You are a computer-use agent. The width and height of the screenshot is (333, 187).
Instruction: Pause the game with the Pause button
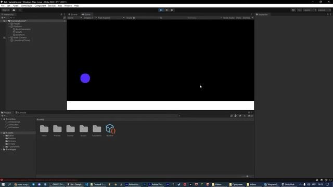[166, 10]
